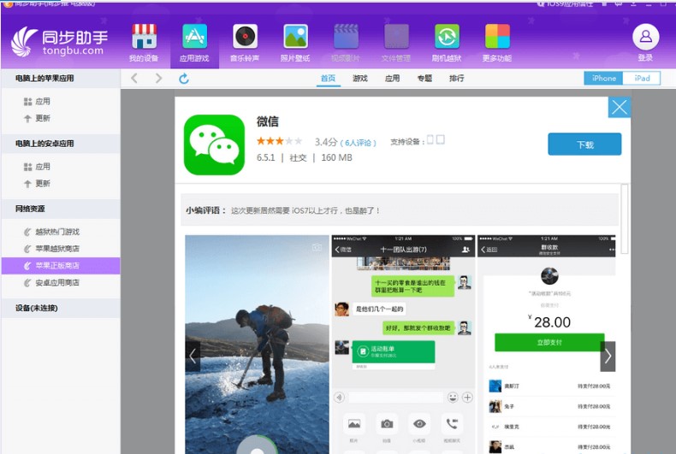Close the 微信 detail popup

(x=619, y=107)
